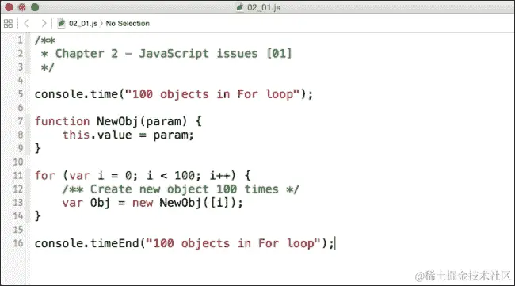The image size is (515, 286).
Task: Click the 'new' keyword on line 13
Action: click(x=143, y=204)
